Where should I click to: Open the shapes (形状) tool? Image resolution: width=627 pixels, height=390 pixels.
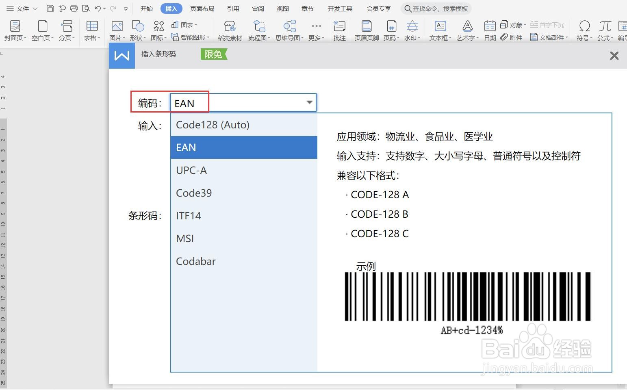(x=138, y=30)
